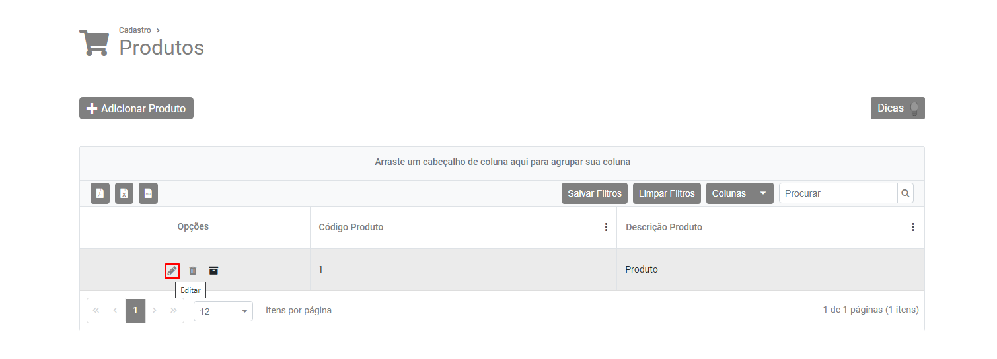Select page 1 in the pager
The image size is (997, 359).
(135, 310)
